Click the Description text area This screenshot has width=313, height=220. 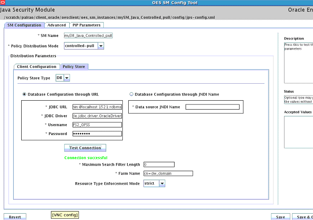click(x=299, y=63)
